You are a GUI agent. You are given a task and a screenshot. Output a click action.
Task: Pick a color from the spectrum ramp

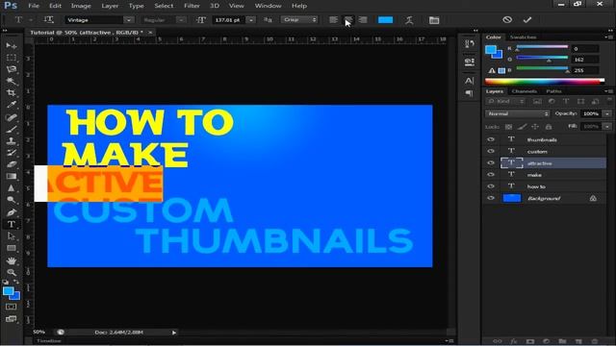pyautogui.click(x=545, y=81)
